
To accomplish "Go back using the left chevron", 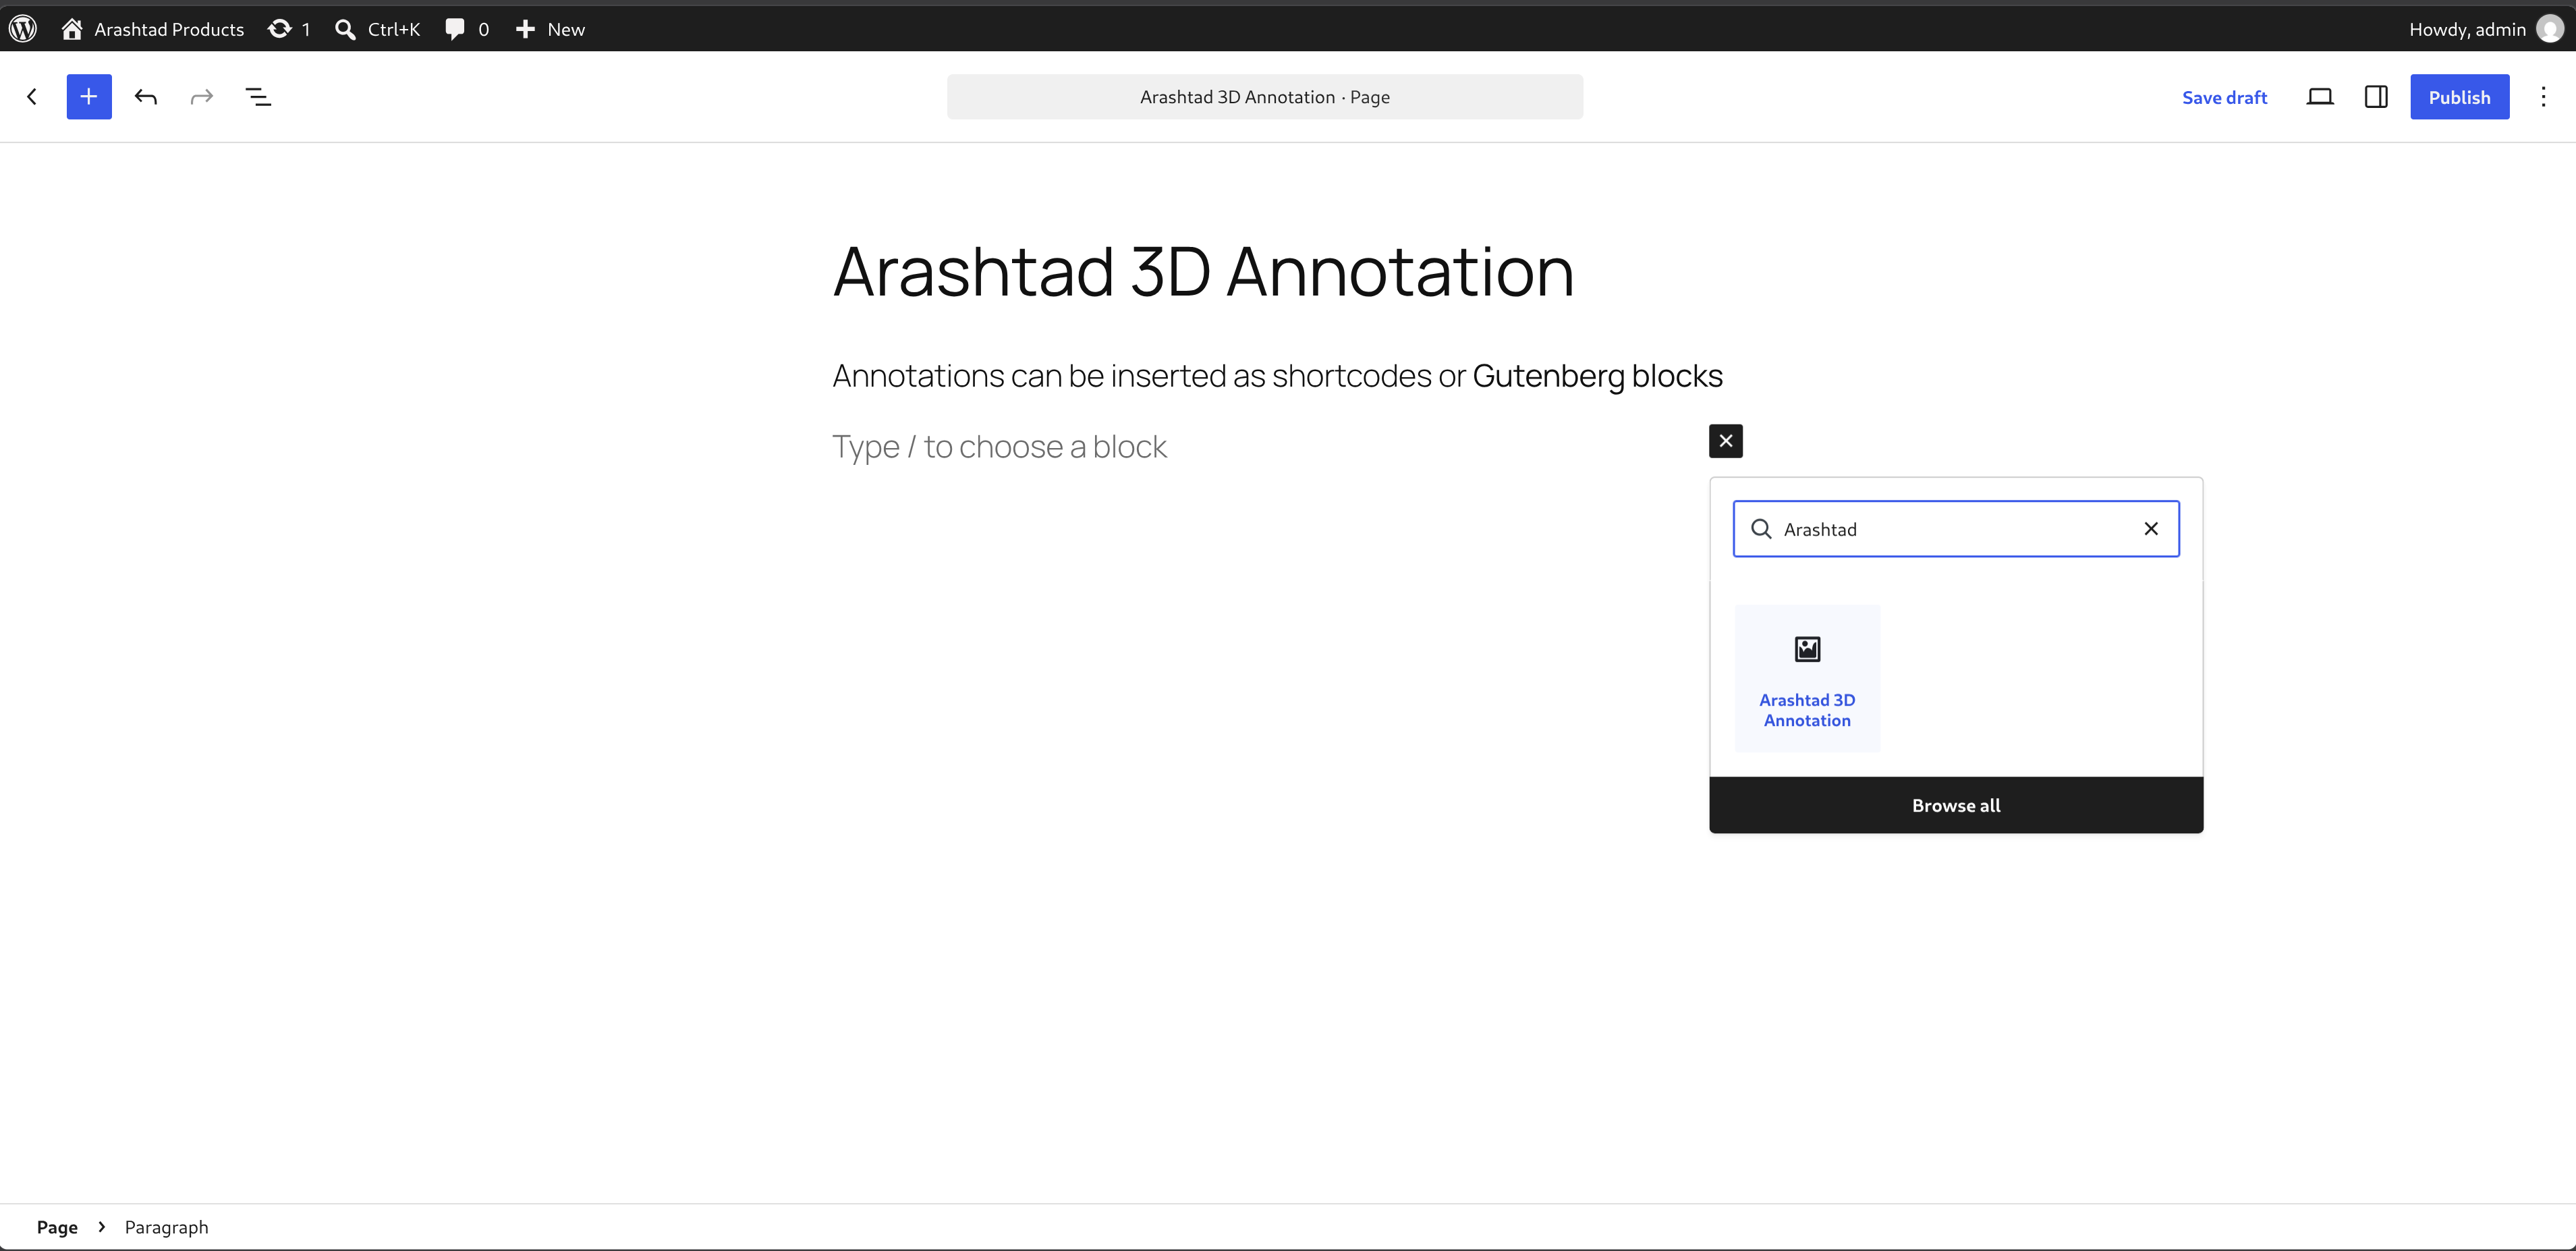I will pyautogui.click(x=32, y=97).
